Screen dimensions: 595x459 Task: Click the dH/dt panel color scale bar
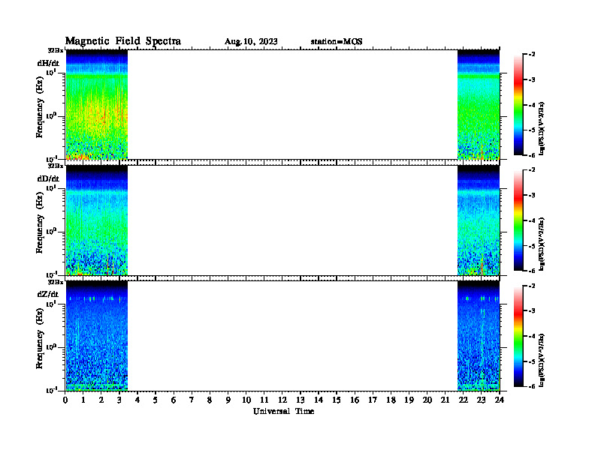click(518, 104)
